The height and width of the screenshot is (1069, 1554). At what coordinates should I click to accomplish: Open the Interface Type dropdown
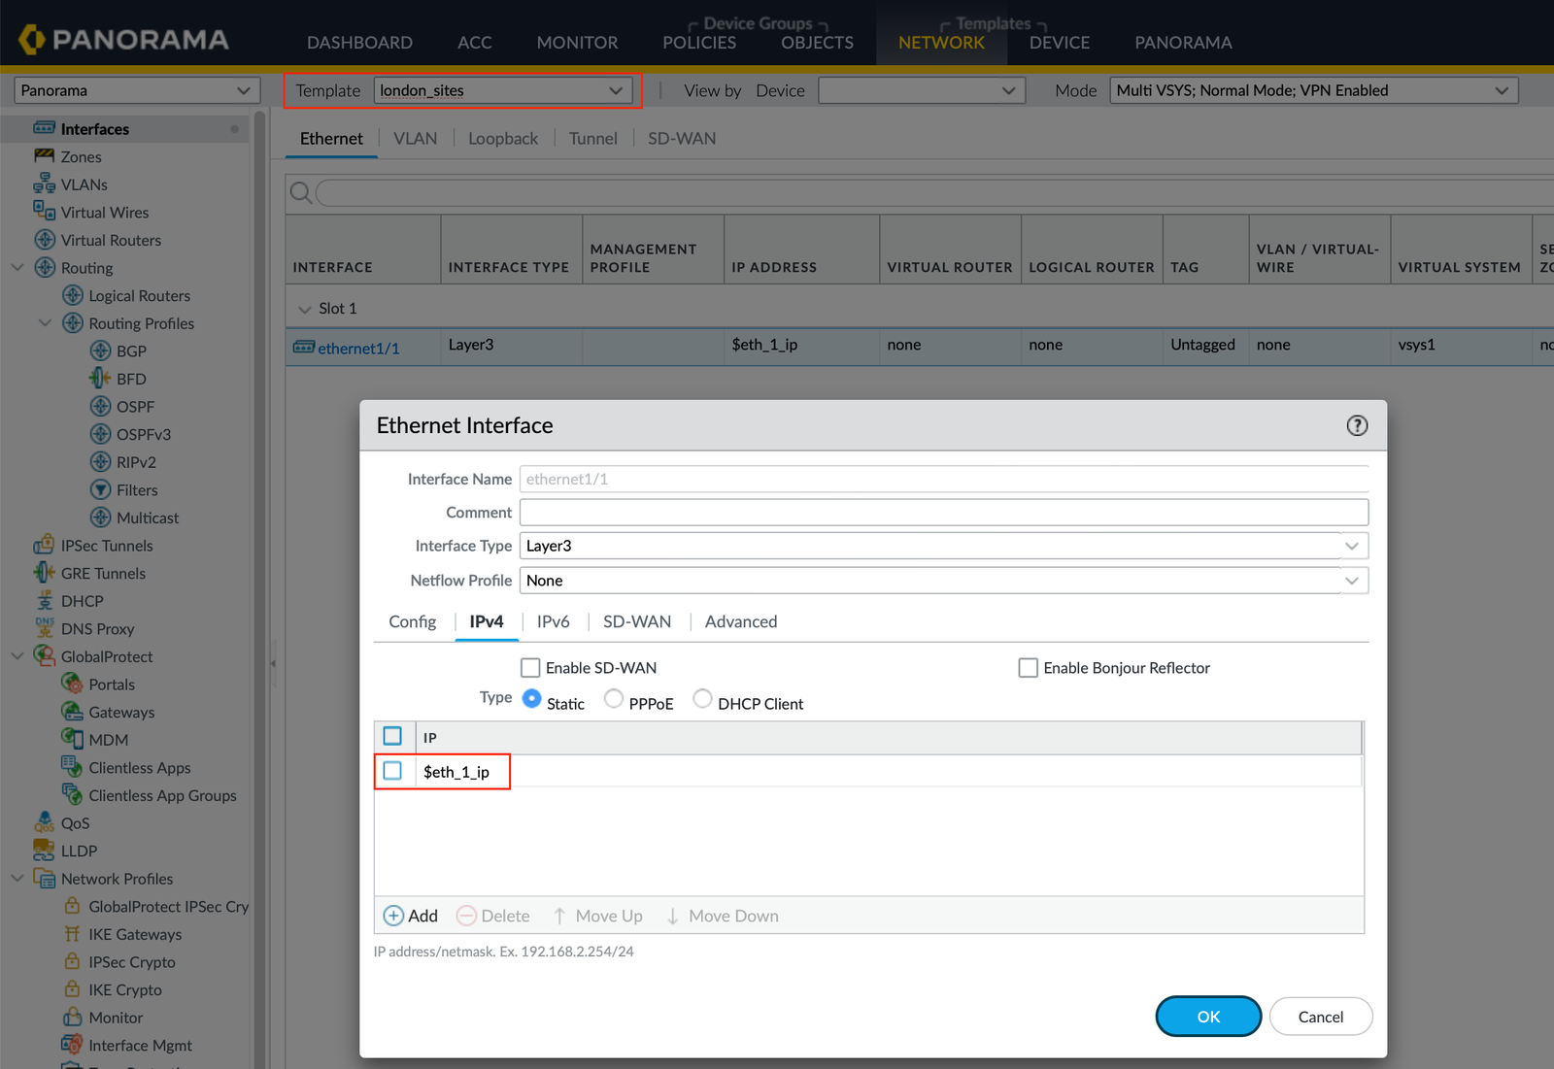point(943,546)
